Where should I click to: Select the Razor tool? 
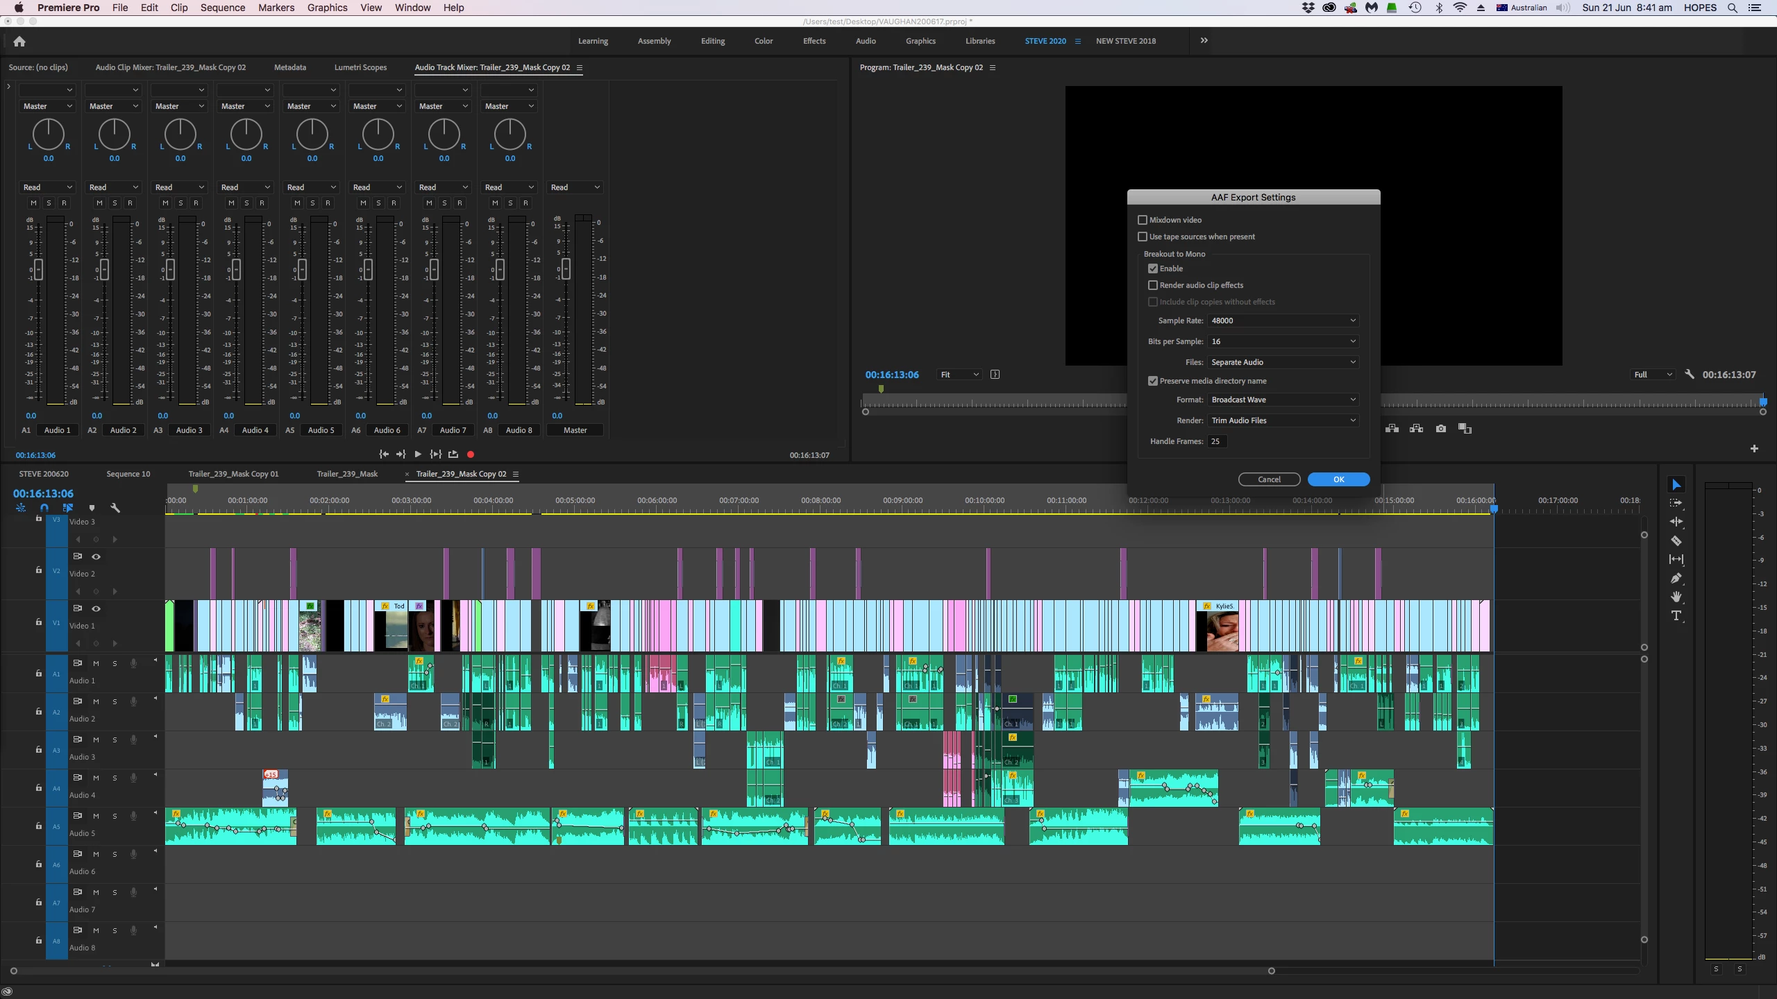click(1676, 540)
